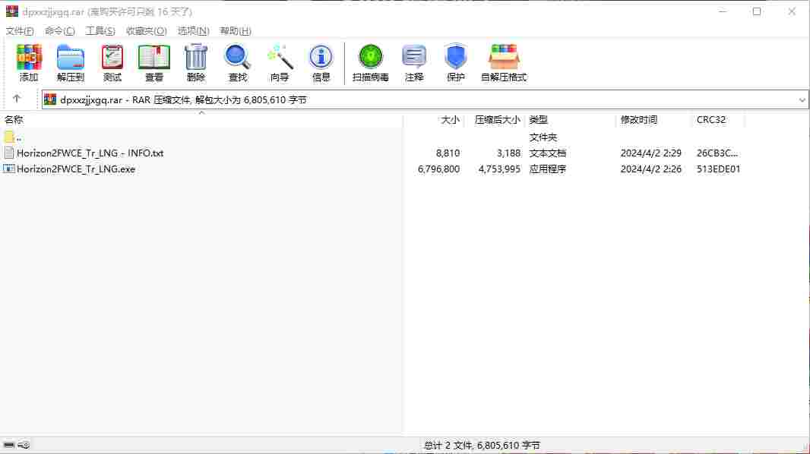Viewport: 810px width, 454px height.
Task: Open the Help (帮助) menu
Action: click(x=236, y=31)
